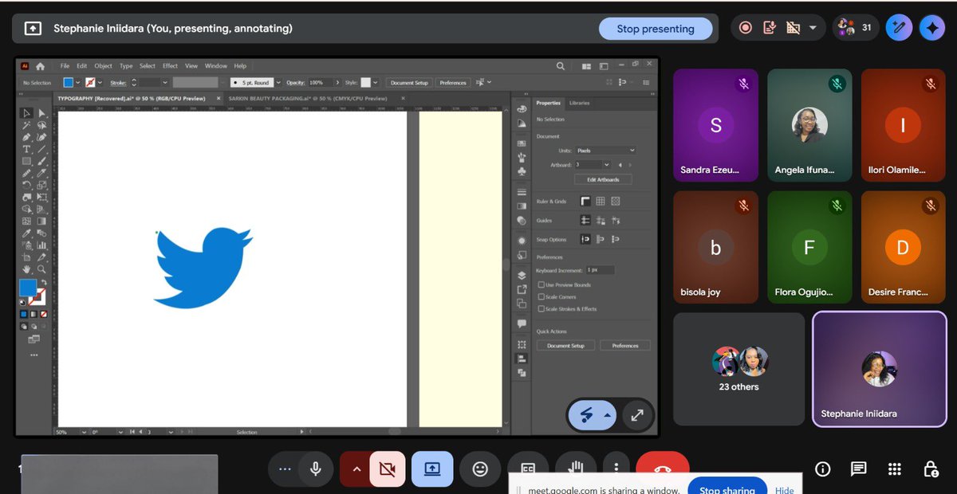Toggle show grid in Ruler & Grids
957x494 pixels.
[601, 202]
